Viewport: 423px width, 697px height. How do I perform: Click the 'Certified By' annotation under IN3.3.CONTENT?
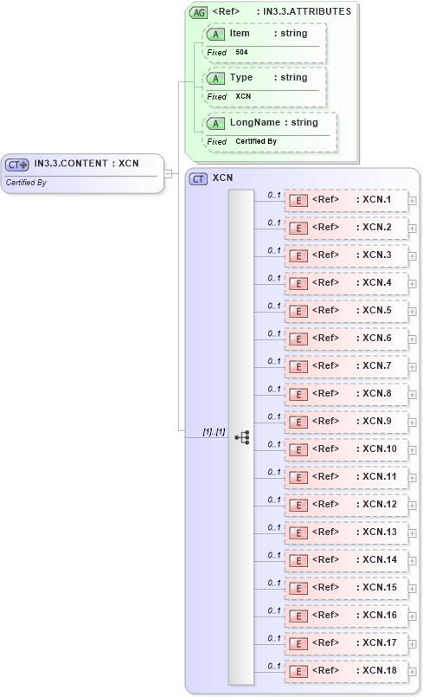point(26,183)
